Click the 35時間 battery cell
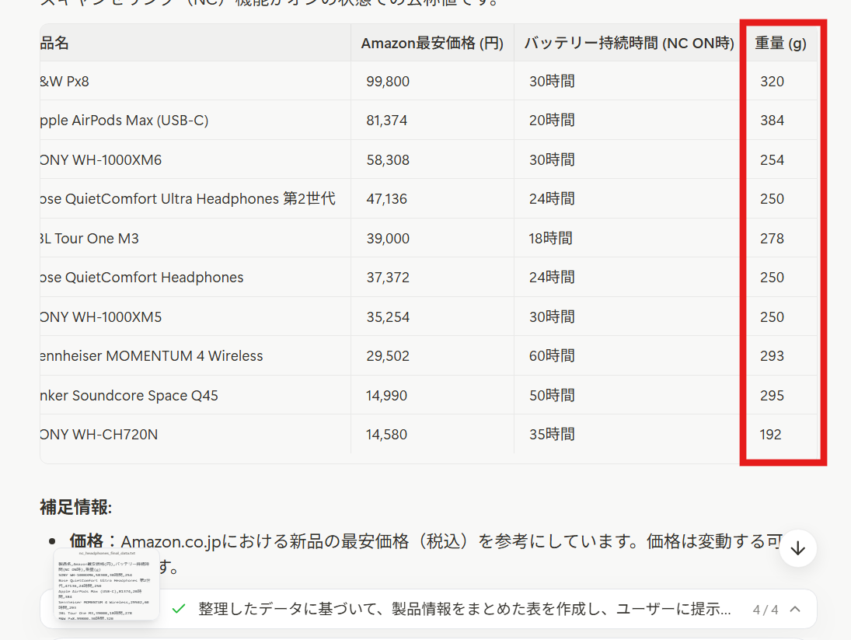Image resolution: width=851 pixels, height=640 pixels. click(x=552, y=435)
